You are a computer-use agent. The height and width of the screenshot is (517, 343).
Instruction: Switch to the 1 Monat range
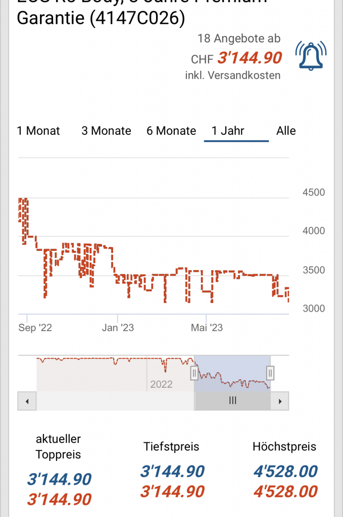click(x=38, y=131)
